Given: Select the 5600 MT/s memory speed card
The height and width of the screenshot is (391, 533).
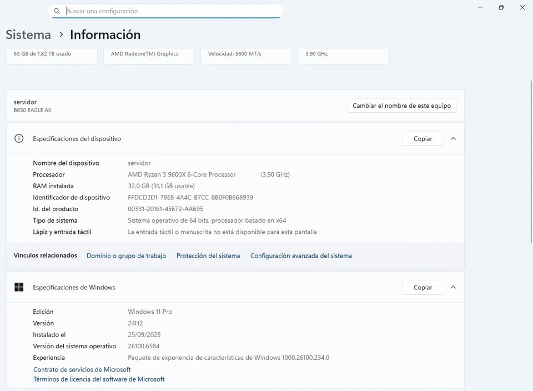Looking at the screenshot, I should click(246, 55).
